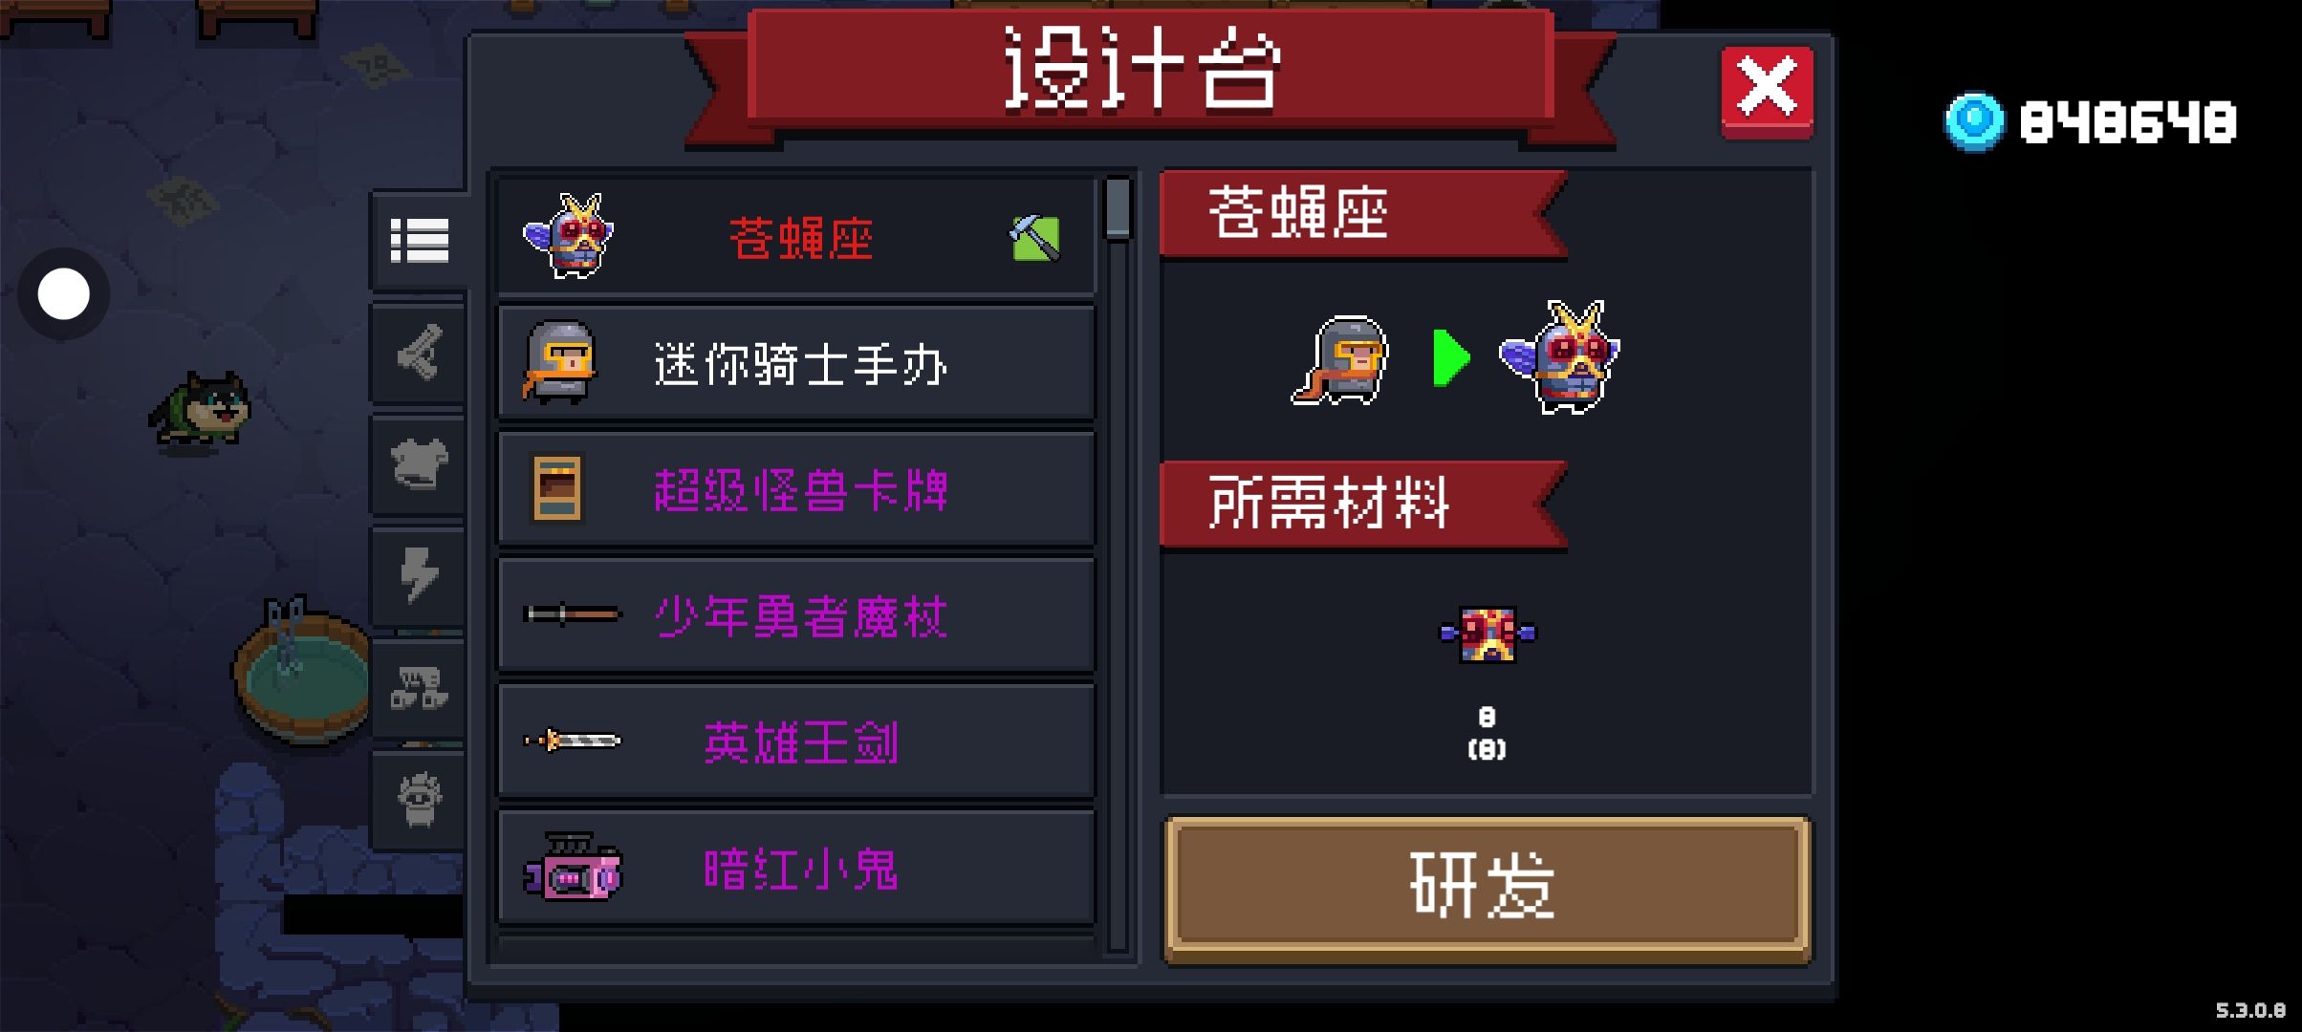2302x1032 pixels.
Task: Click the blueprint list scrollbar thumb
Action: [x=1118, y=207]
